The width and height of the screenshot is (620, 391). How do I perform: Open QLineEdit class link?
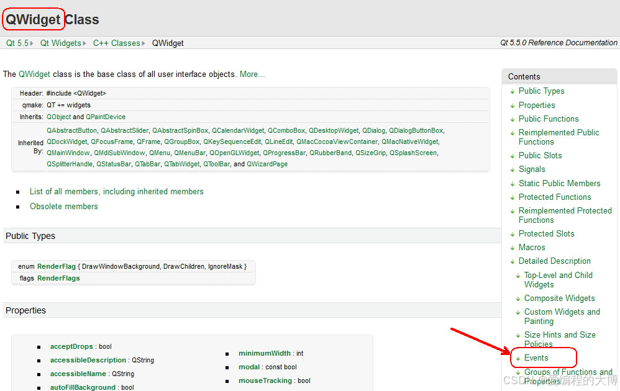(x=279, y=142)
